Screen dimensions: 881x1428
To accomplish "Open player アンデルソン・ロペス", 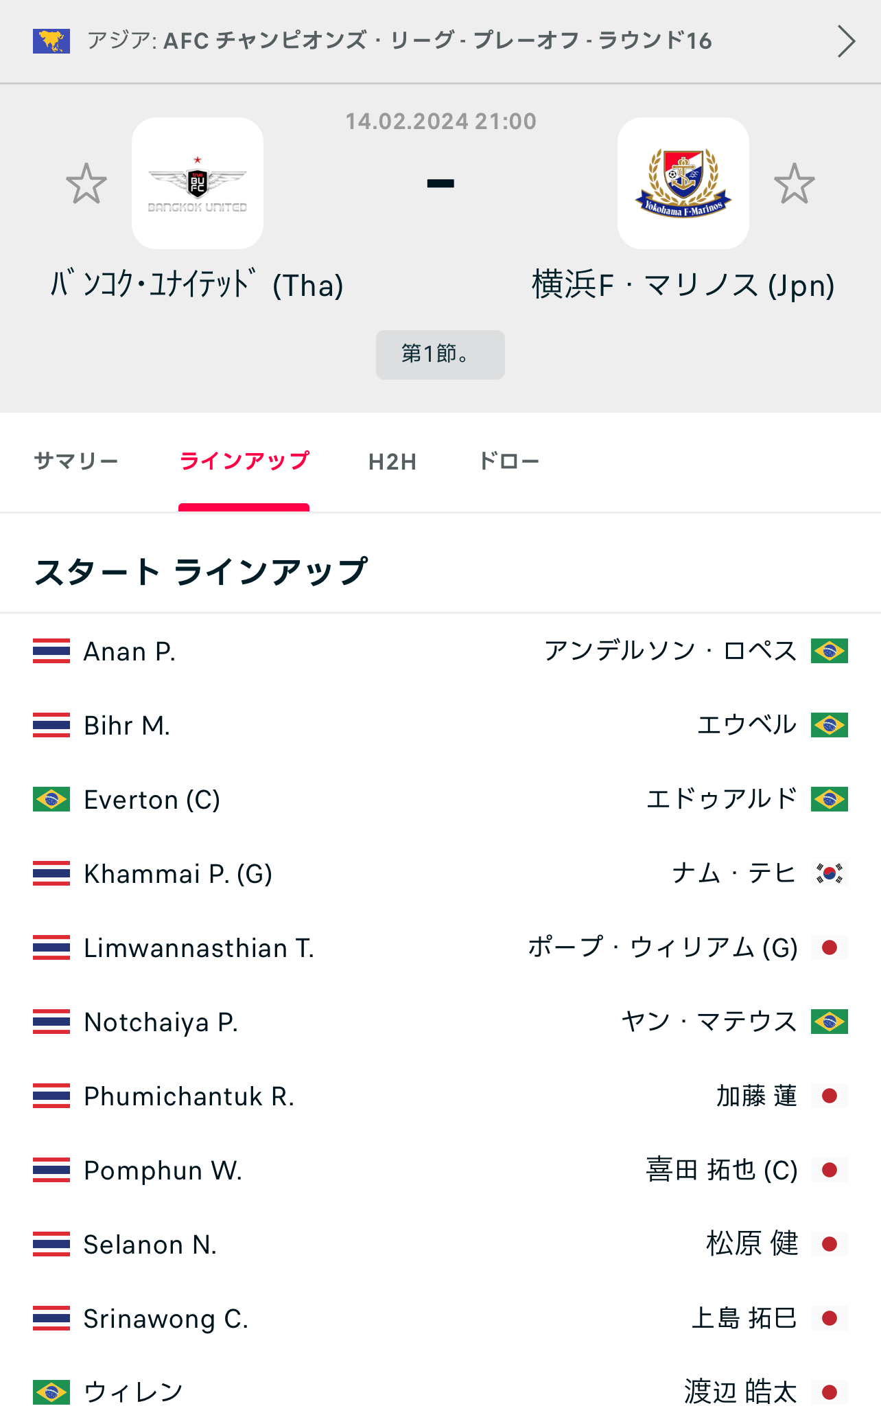I will (x=670, y=651).
